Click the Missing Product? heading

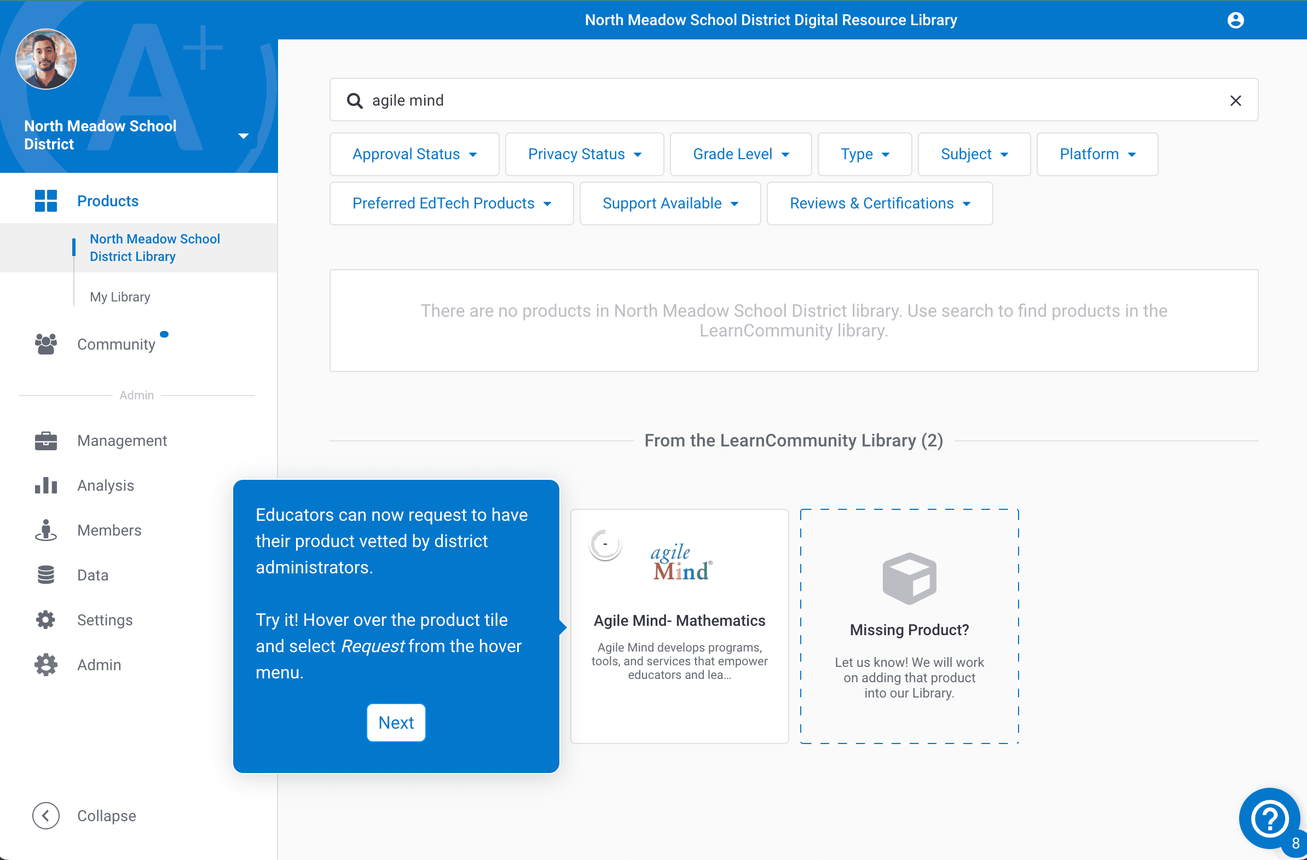[909, 630]
